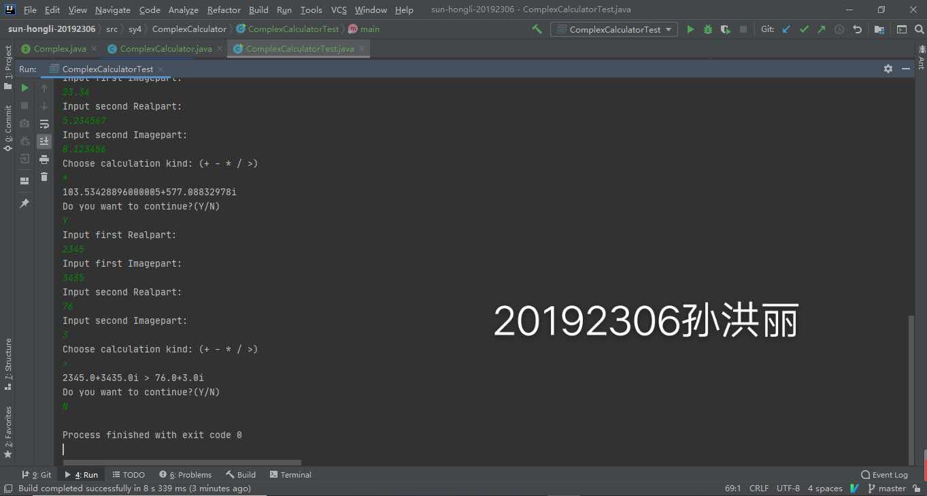Screen dimensions: 927x496
Task: Select the ComplexCalculatorTest Run tab
Action: (107, 69)
